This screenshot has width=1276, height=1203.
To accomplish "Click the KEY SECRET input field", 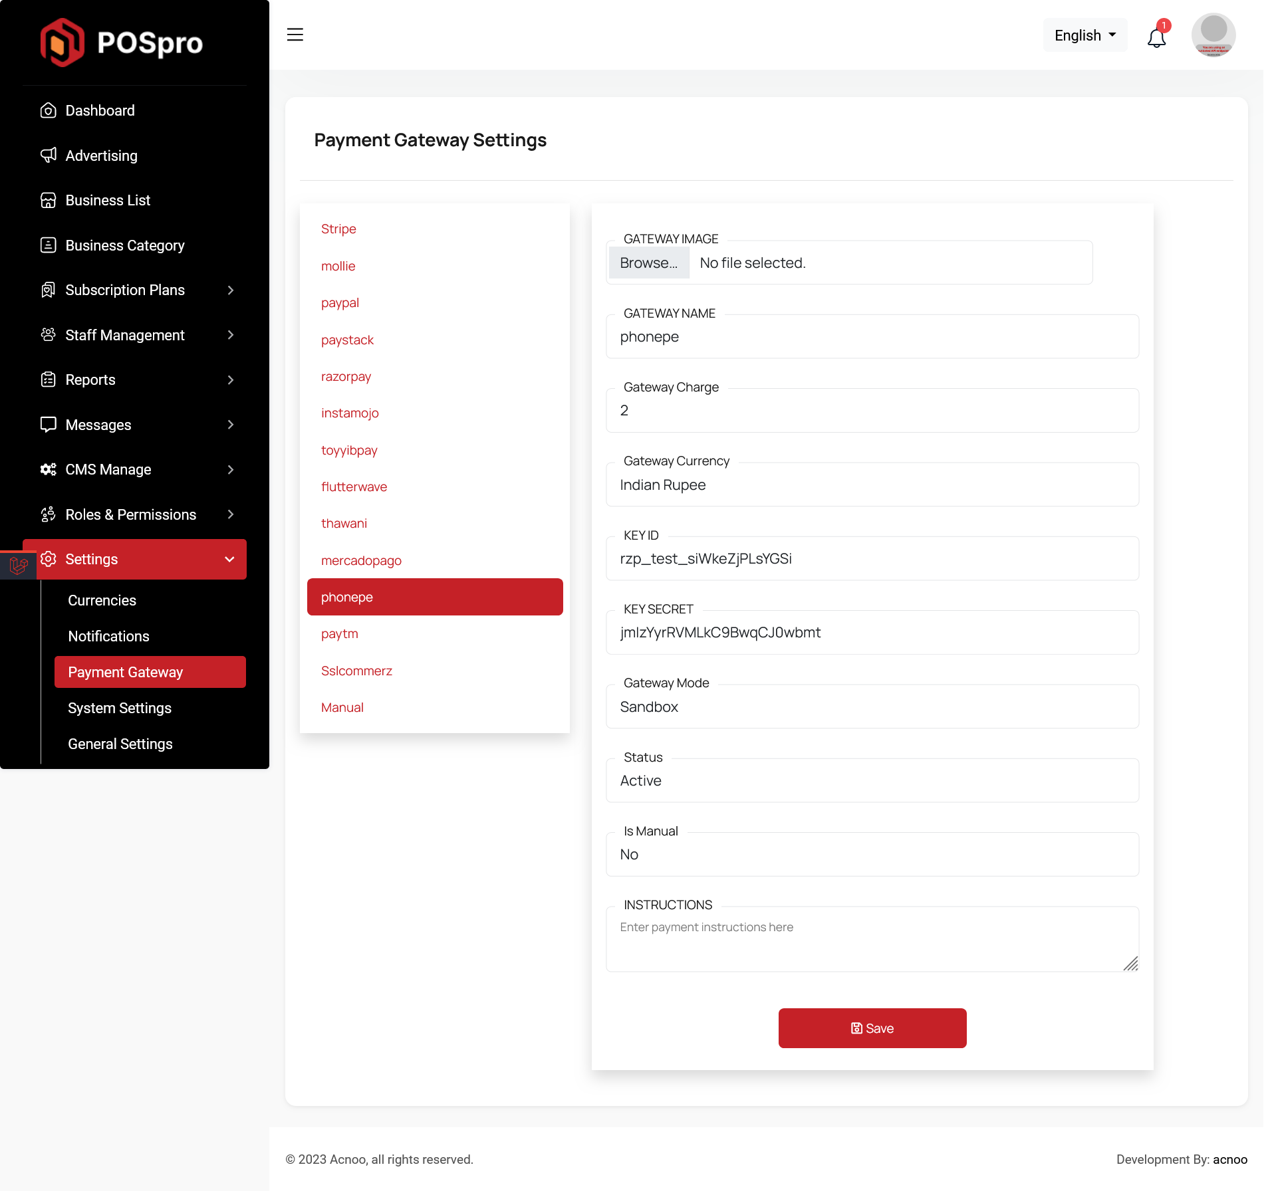I will click(x=872, y=632).
